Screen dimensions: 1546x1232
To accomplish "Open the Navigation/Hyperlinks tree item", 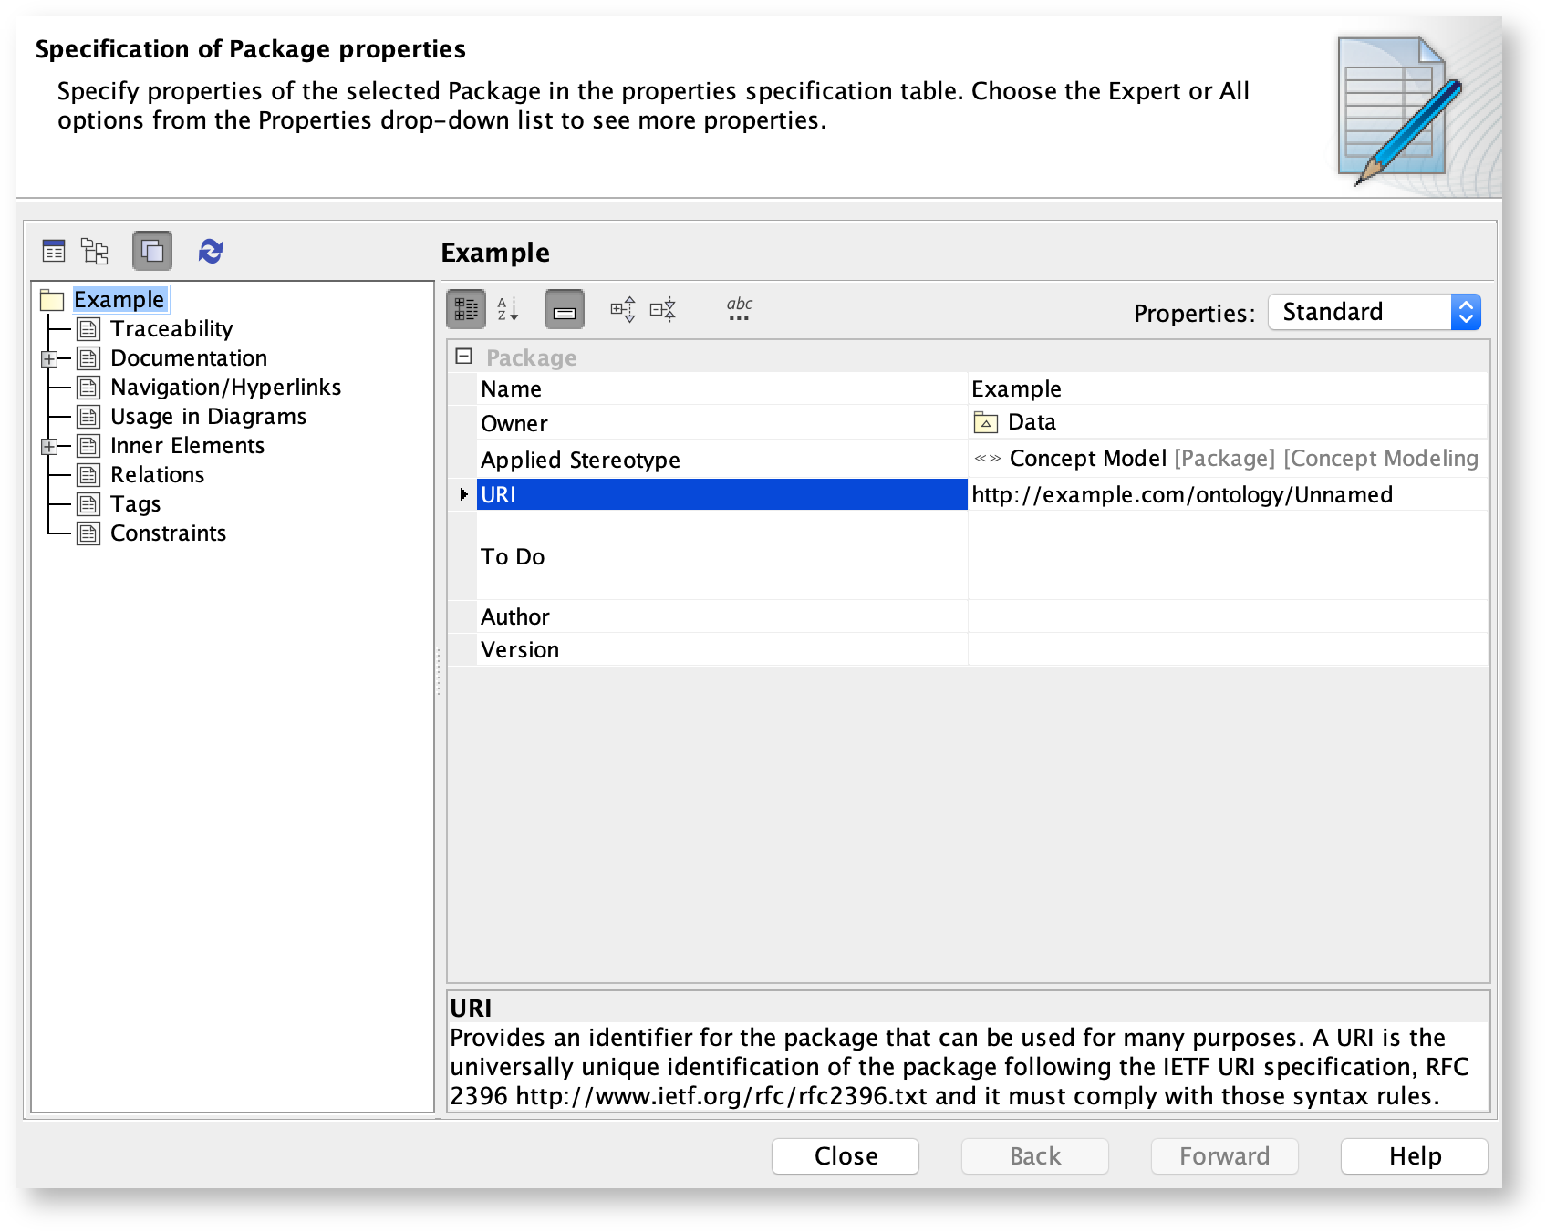I will click(225, 388).
